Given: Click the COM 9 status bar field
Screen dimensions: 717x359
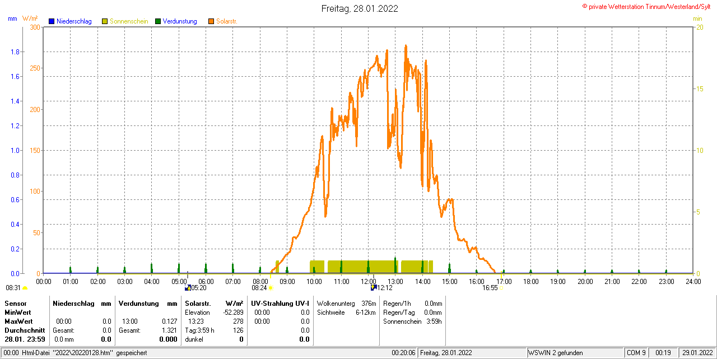Looking at the screenshot, I should coord(636,353).
